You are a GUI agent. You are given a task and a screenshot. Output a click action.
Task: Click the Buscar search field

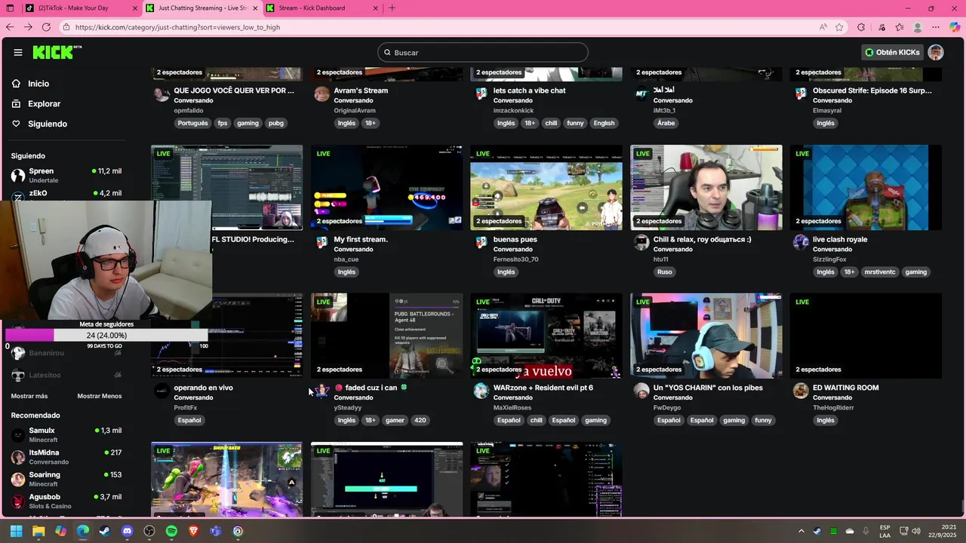[483, 53]
